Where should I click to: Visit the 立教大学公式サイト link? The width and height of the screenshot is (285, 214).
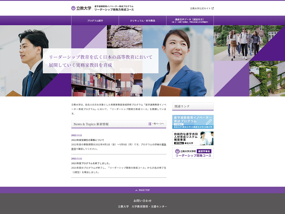tap(202, 8)
